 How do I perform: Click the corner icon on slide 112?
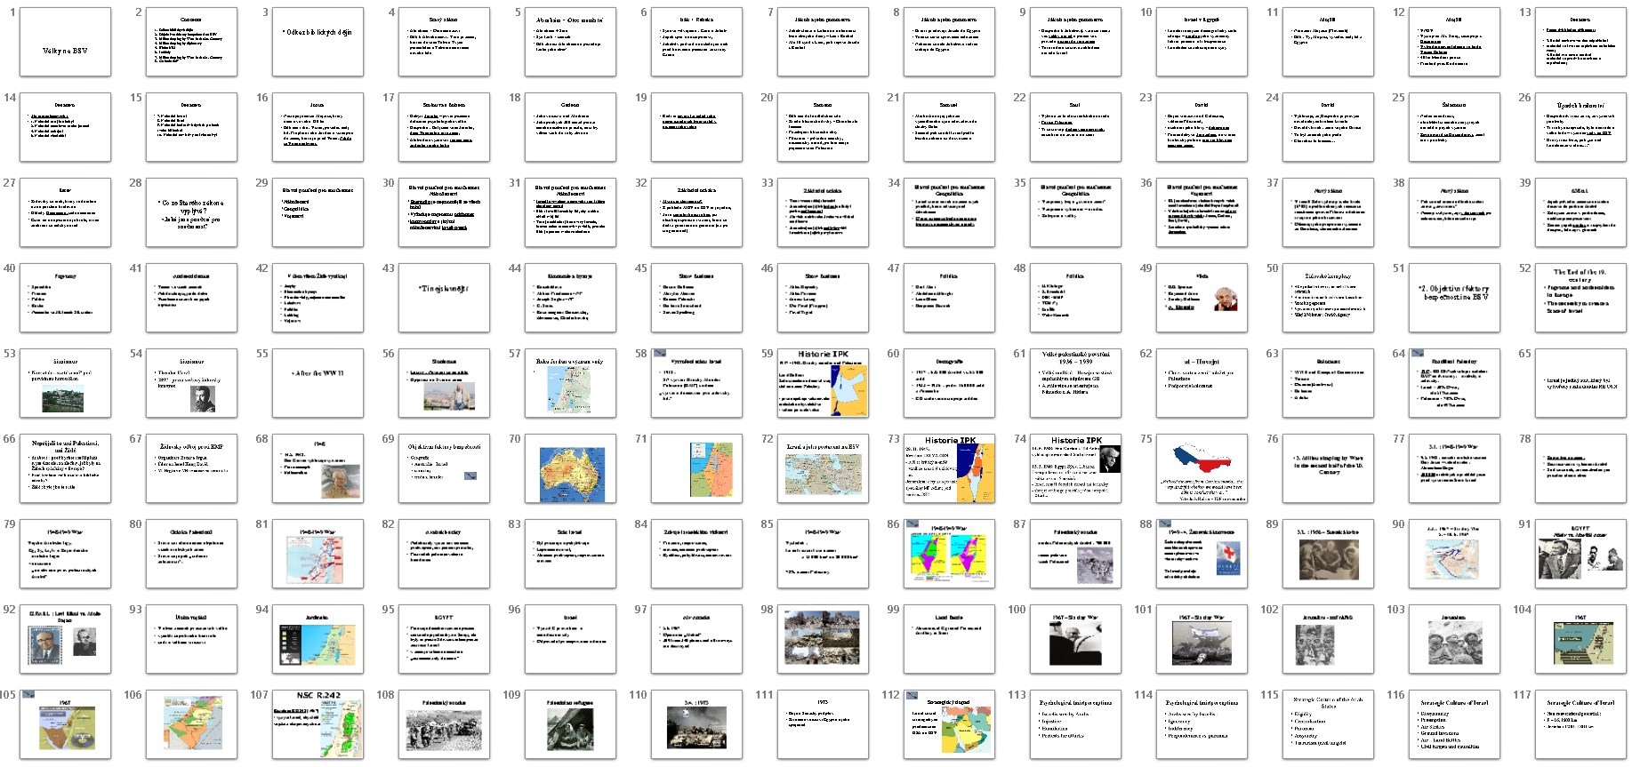[x=912, y=694]
